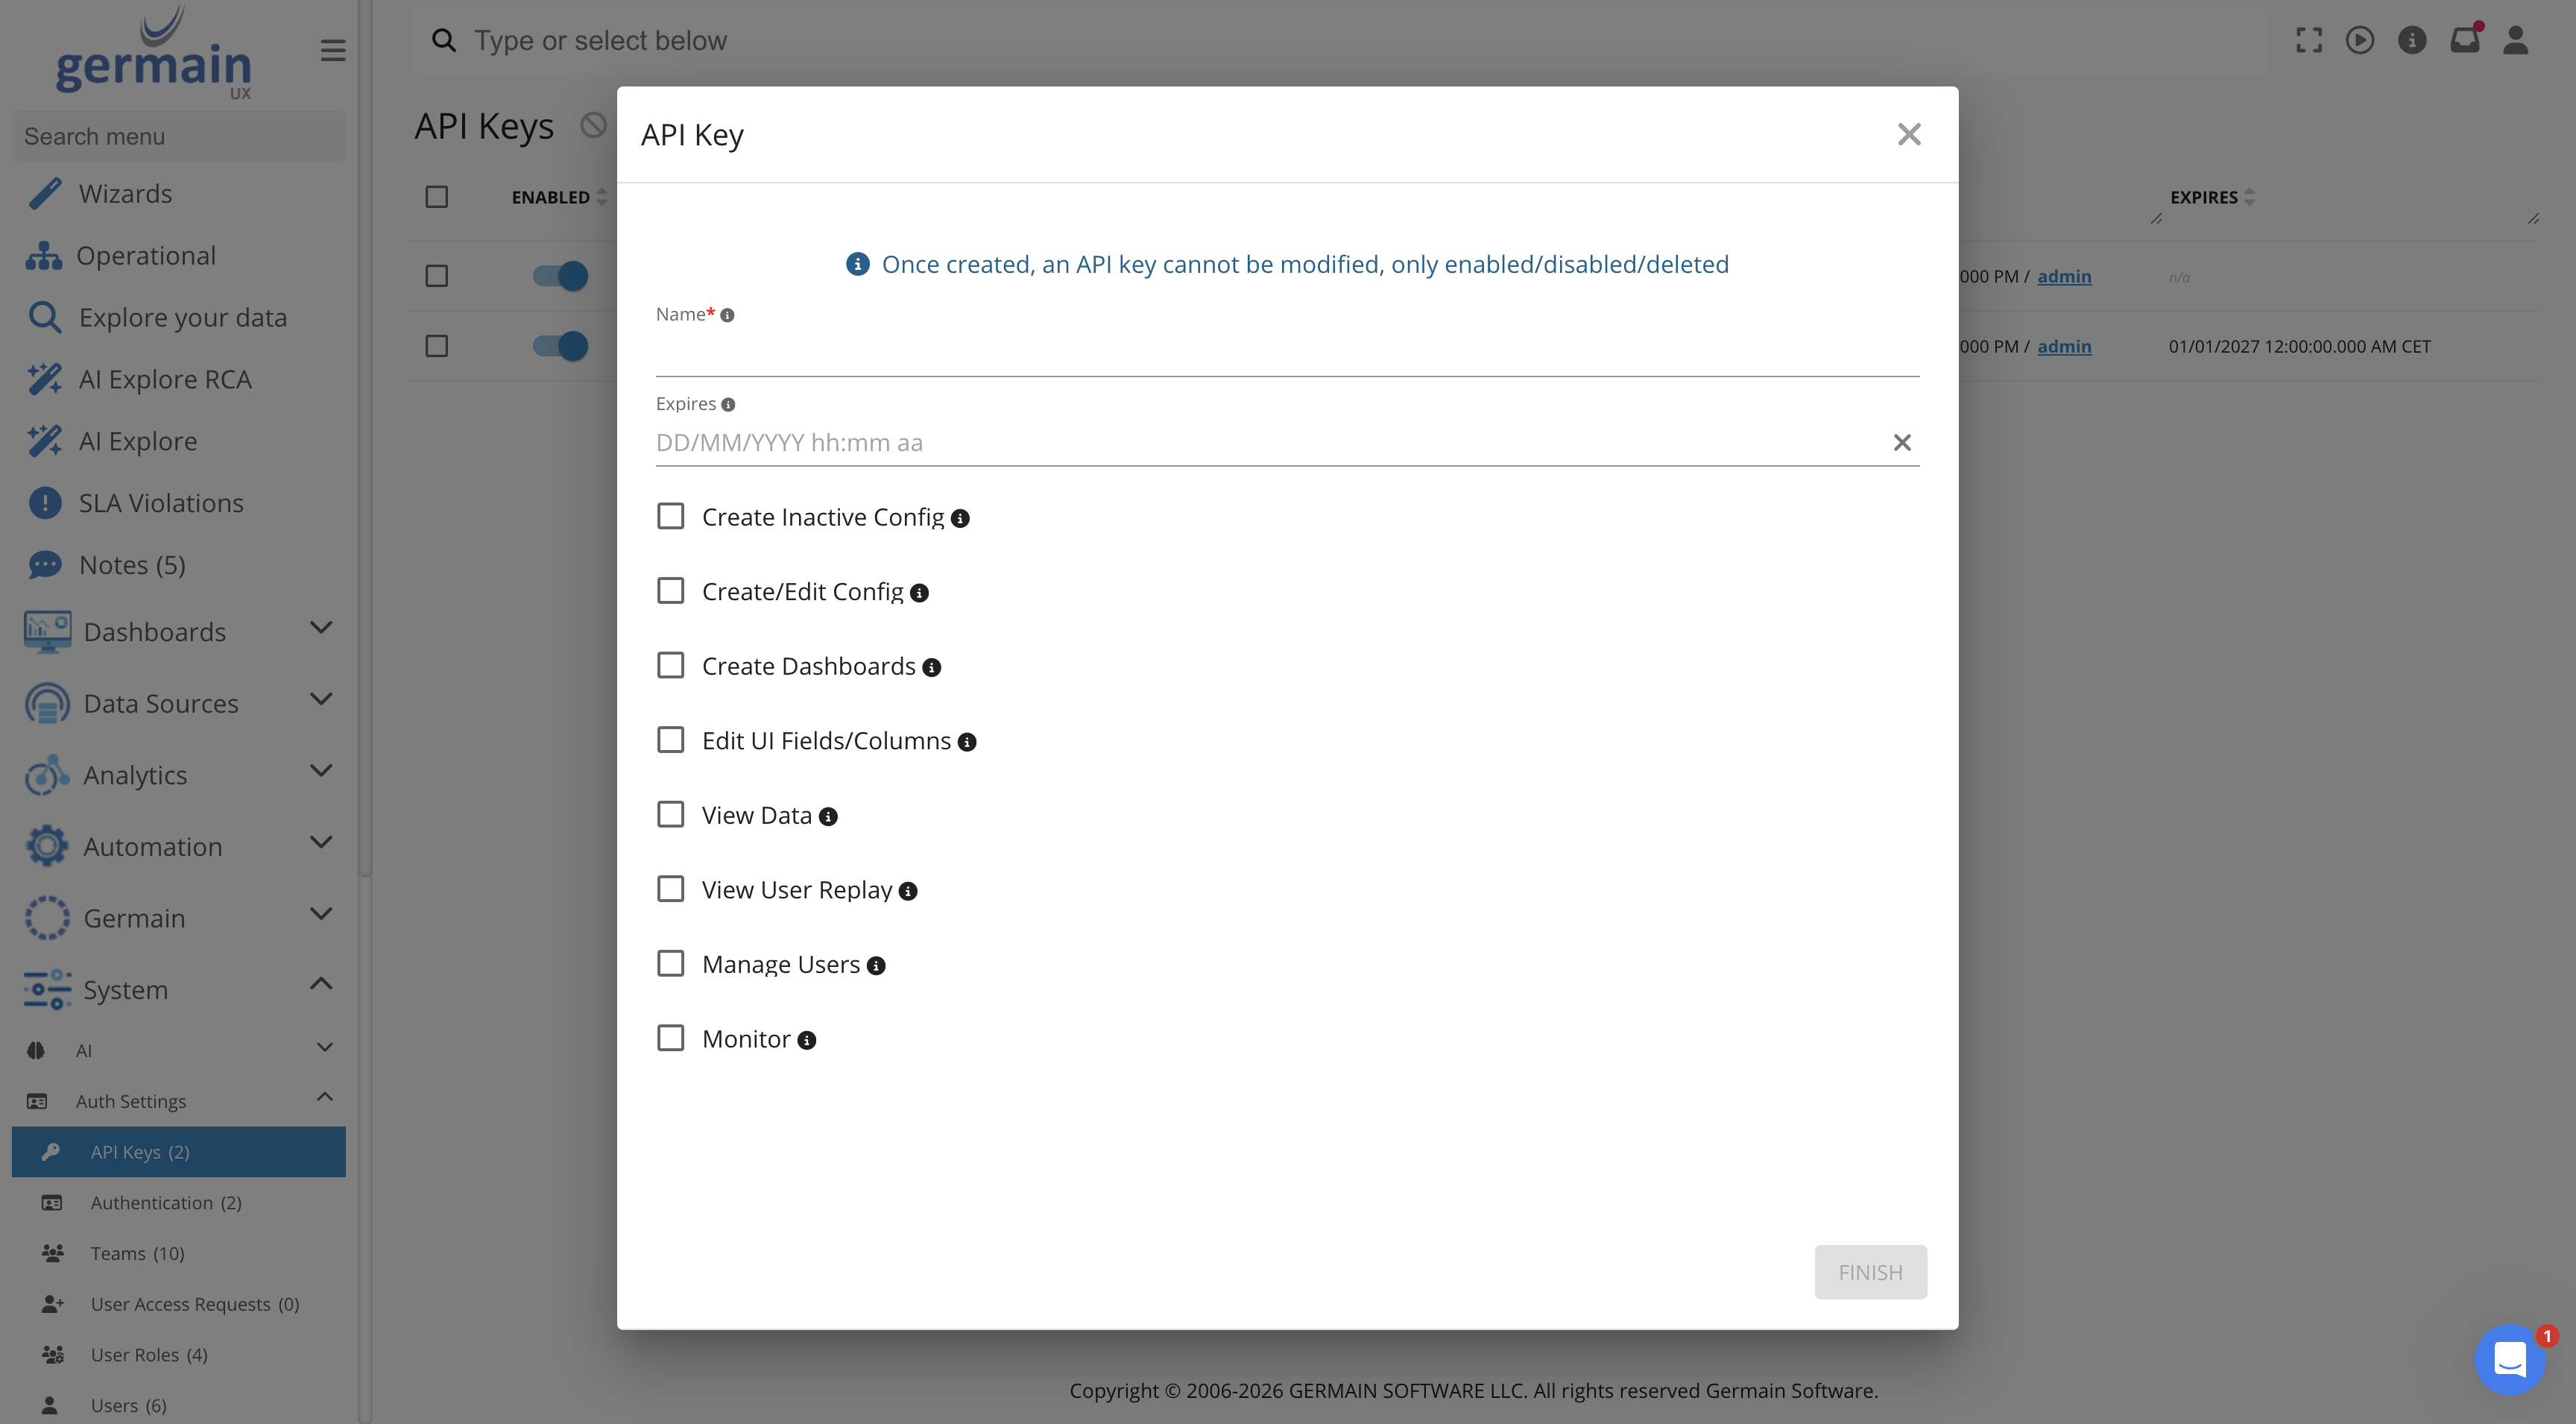Show info for Create Dashboards
The height and width of the screenshot is (1424, 2576).
[x=931, y=667]
